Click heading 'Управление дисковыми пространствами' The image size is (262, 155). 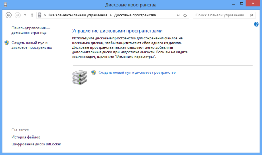tap(117, 31)
